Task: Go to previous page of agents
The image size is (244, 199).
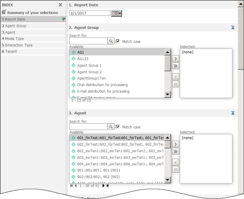Action: coord(76,186)
